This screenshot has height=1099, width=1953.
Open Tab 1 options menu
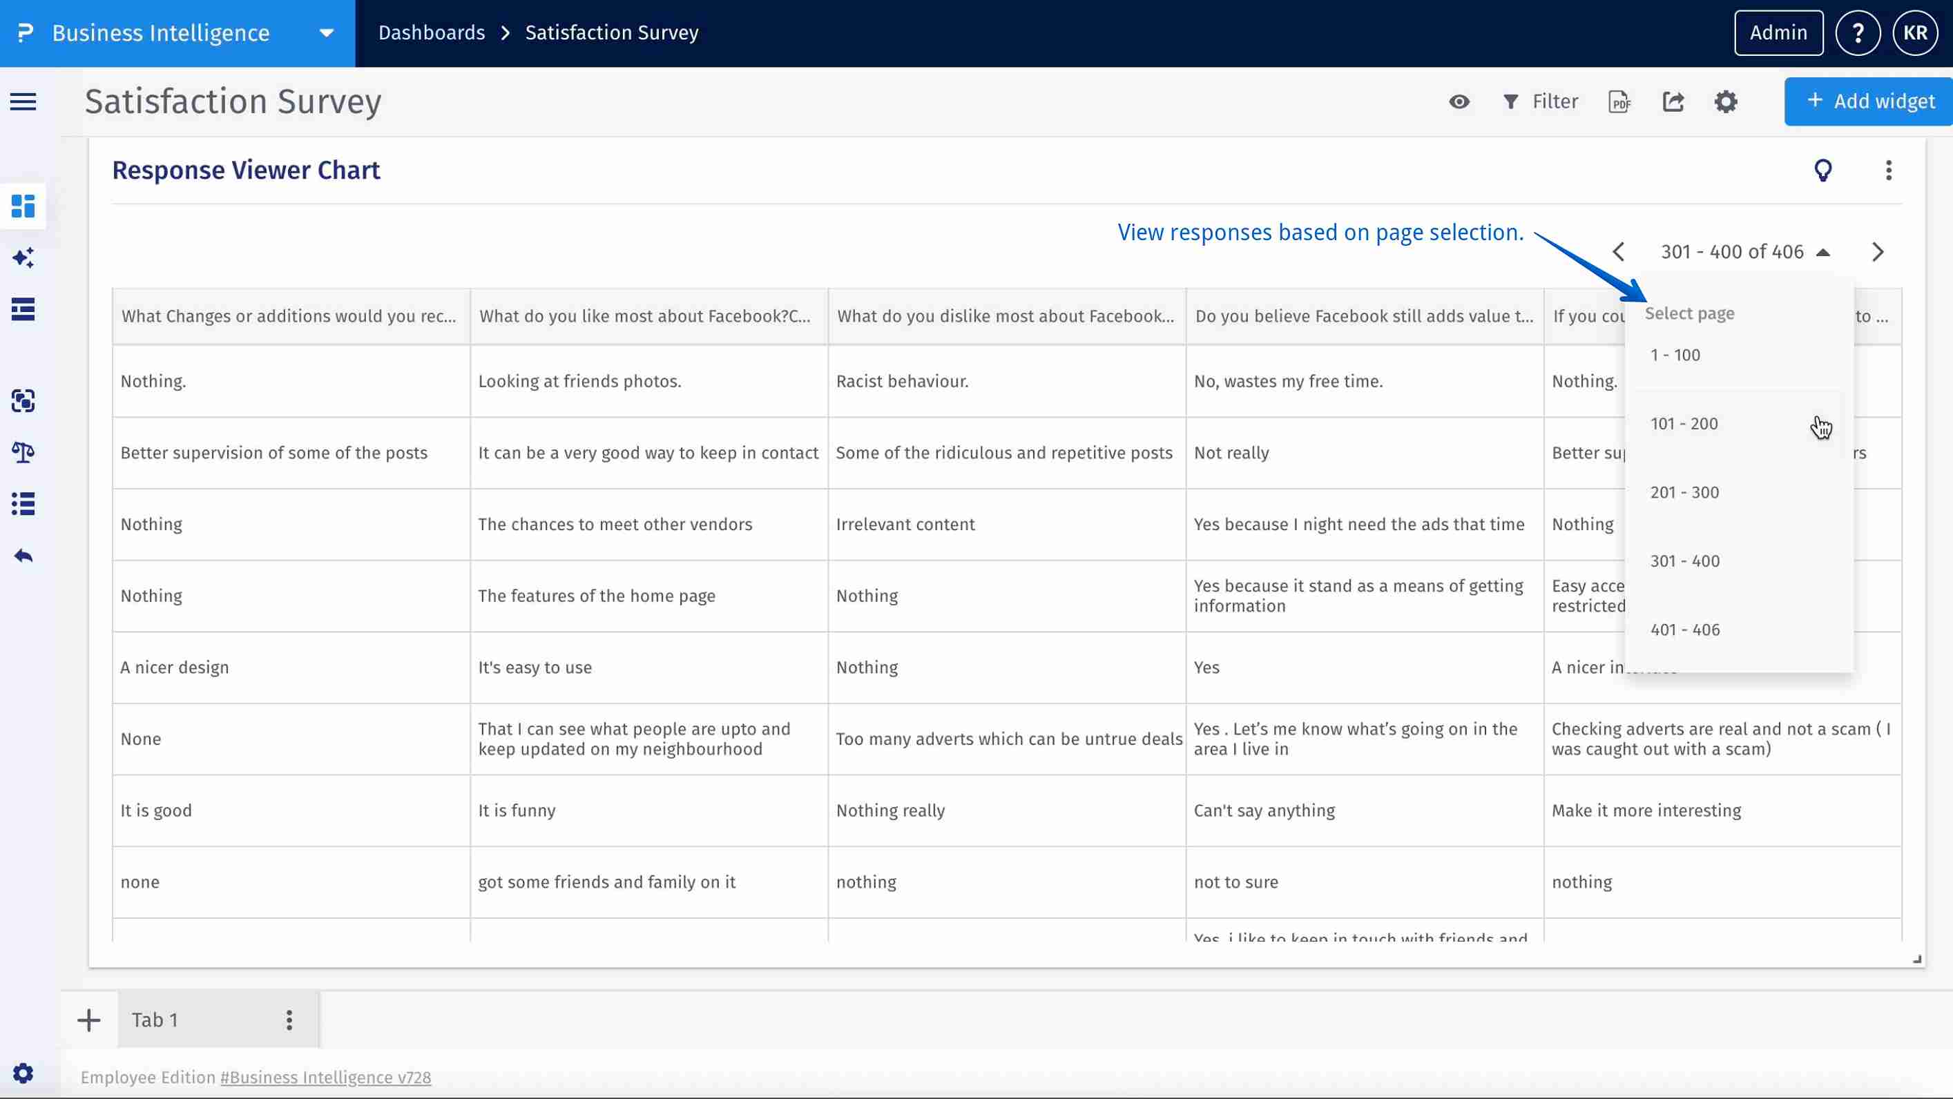(x=288, y=1019)
